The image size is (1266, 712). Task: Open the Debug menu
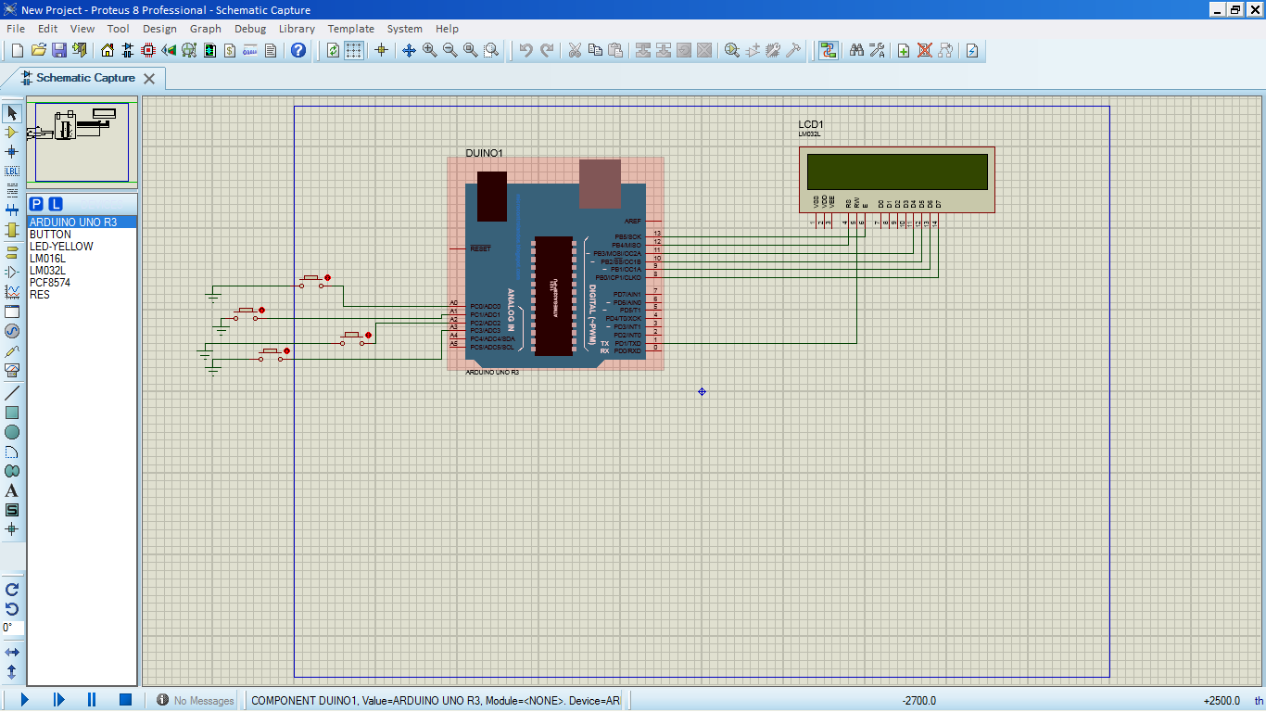point(250,29)
